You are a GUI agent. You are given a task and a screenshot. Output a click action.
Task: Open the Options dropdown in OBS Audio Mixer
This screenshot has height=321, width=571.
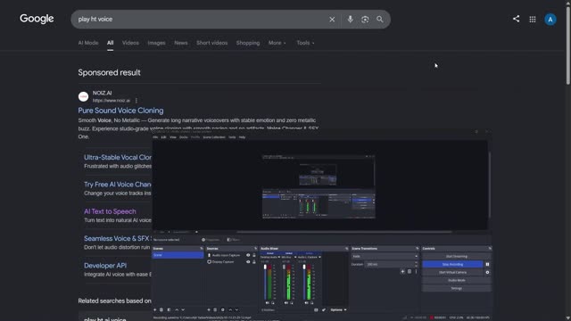[x=338, y=309]
